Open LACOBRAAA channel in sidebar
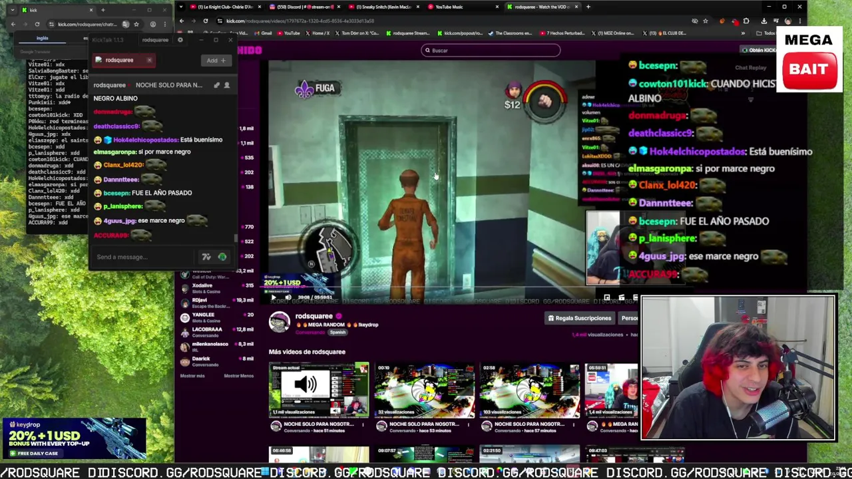The width and height of the screenshot is (852, 479). (x=216, y=332)
